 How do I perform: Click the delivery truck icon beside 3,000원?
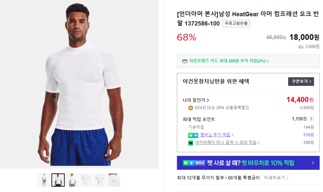pyautogui.click(x=301, y=47)
